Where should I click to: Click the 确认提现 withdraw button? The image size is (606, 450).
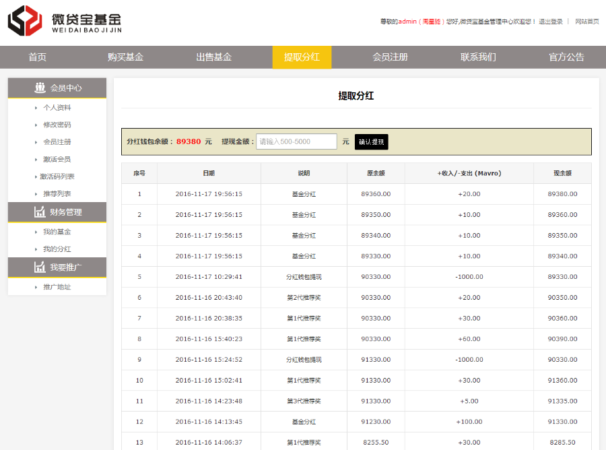372,141
